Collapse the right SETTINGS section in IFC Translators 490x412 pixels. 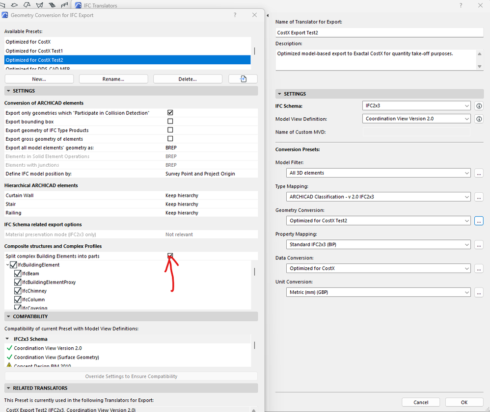pos(279,94)
